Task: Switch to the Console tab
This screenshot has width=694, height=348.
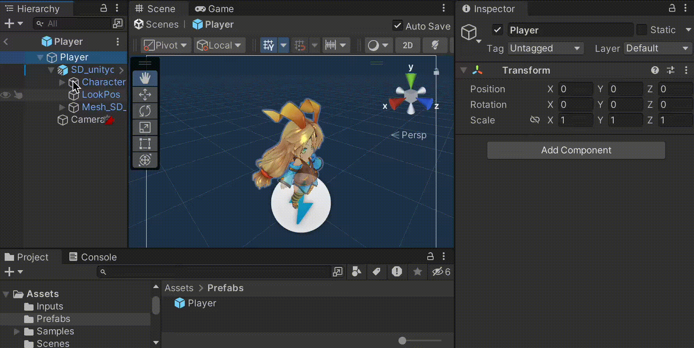Action: pos(93,257)
